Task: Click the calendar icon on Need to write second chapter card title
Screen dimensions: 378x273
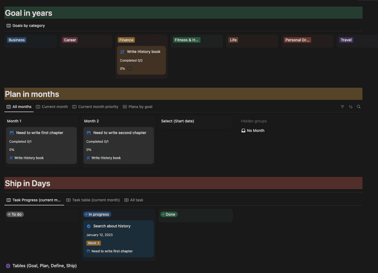Action: [x=89, y=133]
